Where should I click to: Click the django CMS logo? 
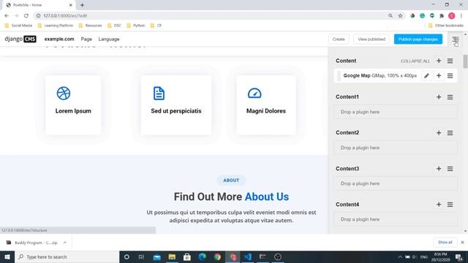pyautogui.click(x=20, y=39)
